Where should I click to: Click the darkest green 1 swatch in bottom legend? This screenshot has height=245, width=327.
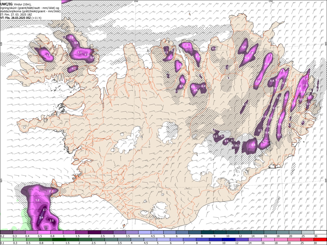pos(59,240)
